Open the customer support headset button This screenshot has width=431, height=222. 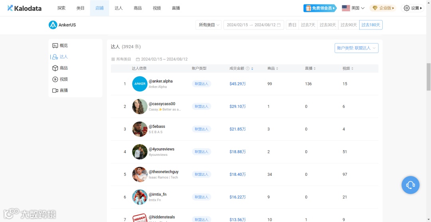click(410, 185)
